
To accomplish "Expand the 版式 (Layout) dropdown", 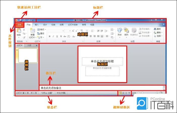I will pos(42,29).
